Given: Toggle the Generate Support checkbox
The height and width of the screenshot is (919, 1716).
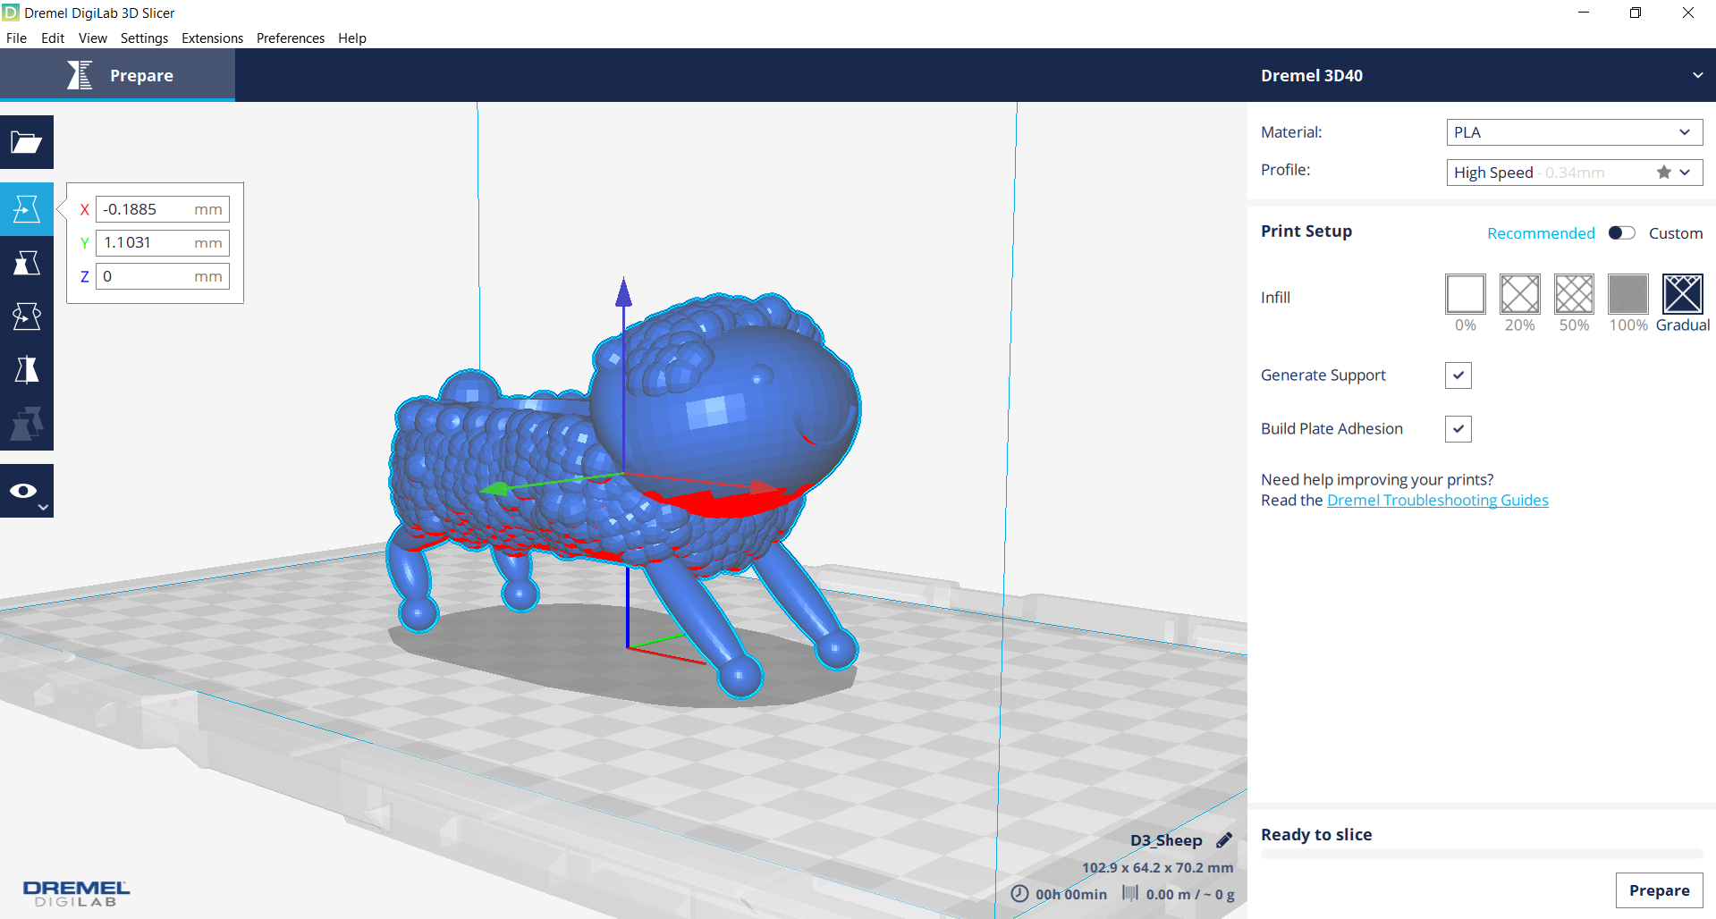Looking at the screenshot, I should (x=1458, y=375).
